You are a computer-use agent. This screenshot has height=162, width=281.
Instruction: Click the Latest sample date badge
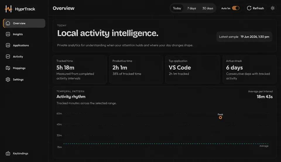(x=244, y=37)
